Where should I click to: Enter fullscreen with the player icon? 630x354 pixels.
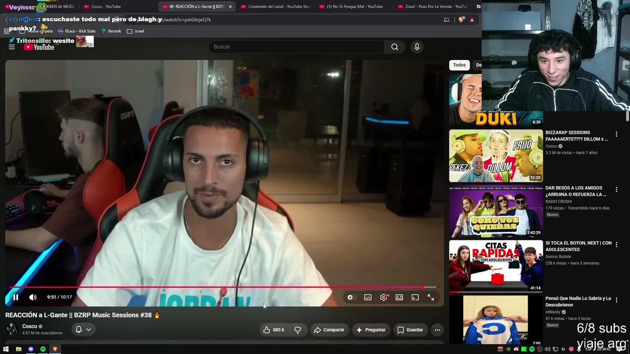[431, 297]
